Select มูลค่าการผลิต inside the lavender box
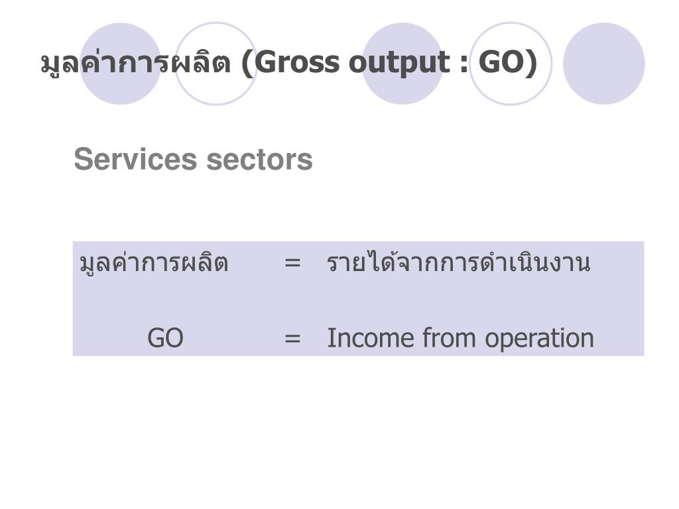The image size is (679, 509). click(154, 262)
